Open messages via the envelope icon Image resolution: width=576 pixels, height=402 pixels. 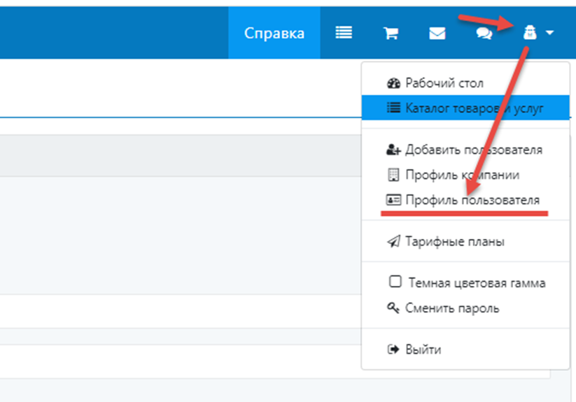437,34
